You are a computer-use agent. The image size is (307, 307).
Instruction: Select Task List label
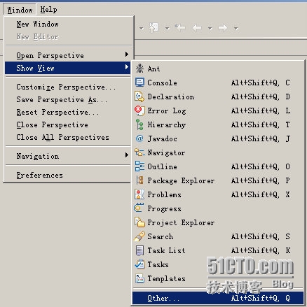(x=166, y=250)
